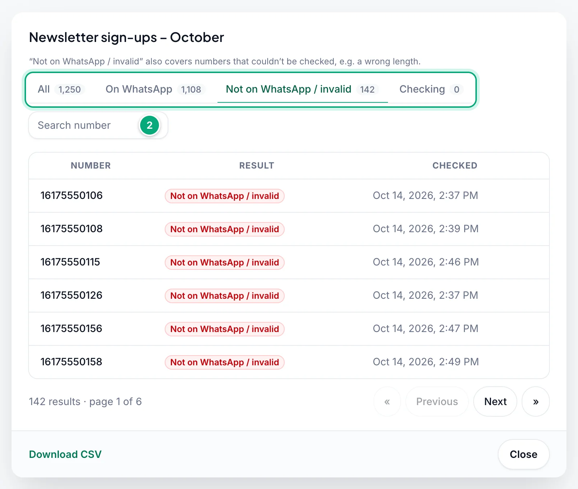Screen dimensions: 578x489
Task: Click the Previous page button
Action: coord(437,401)
